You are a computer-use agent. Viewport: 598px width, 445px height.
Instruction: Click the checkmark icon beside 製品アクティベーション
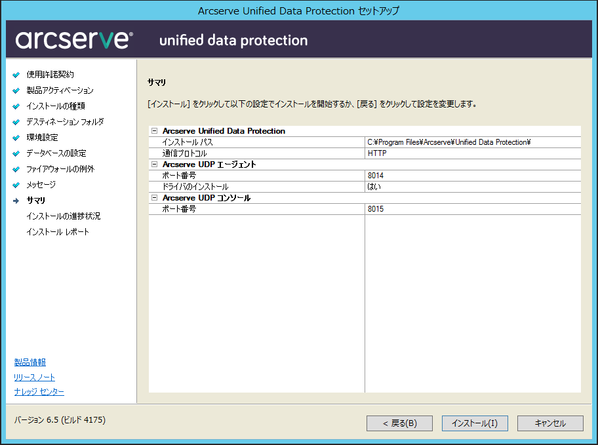point(16,90)
